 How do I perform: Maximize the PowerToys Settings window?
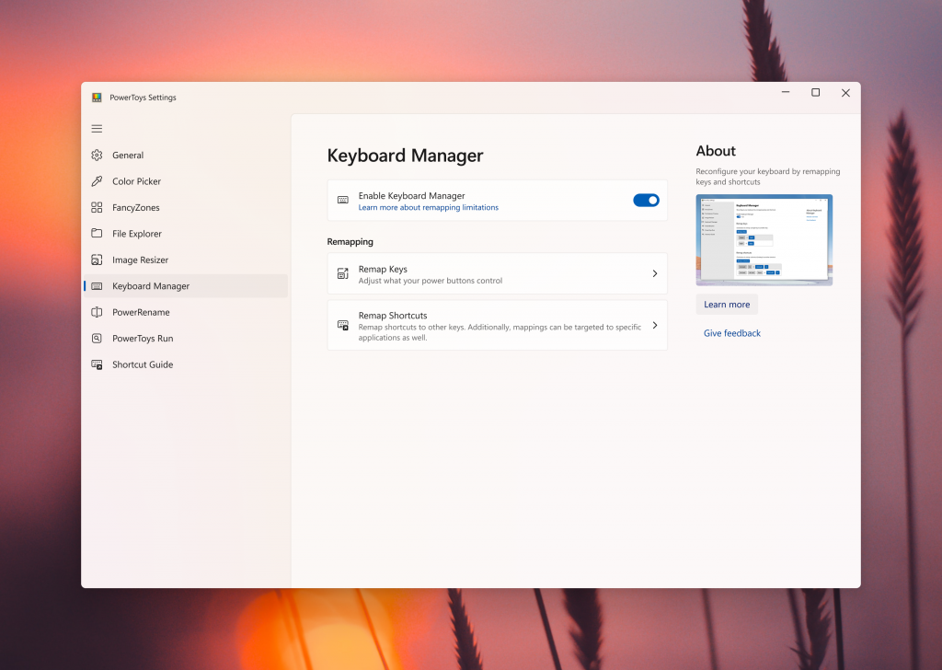tap(815, 93)
